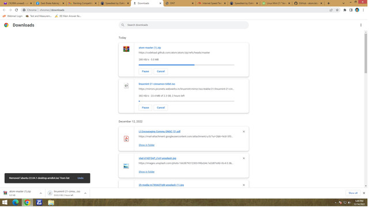Open the Extensions puzzle icon
This screenshot has width=369, height=207.
coord(345,10)
